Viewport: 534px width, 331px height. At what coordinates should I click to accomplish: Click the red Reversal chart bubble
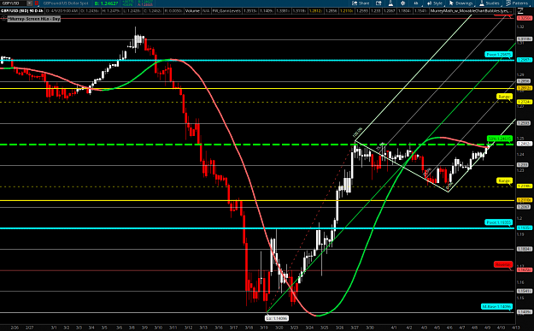click(x=503, y=264)
